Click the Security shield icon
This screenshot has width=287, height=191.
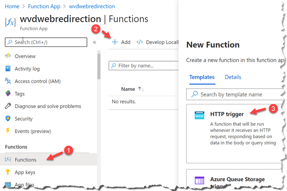point(8,118)
